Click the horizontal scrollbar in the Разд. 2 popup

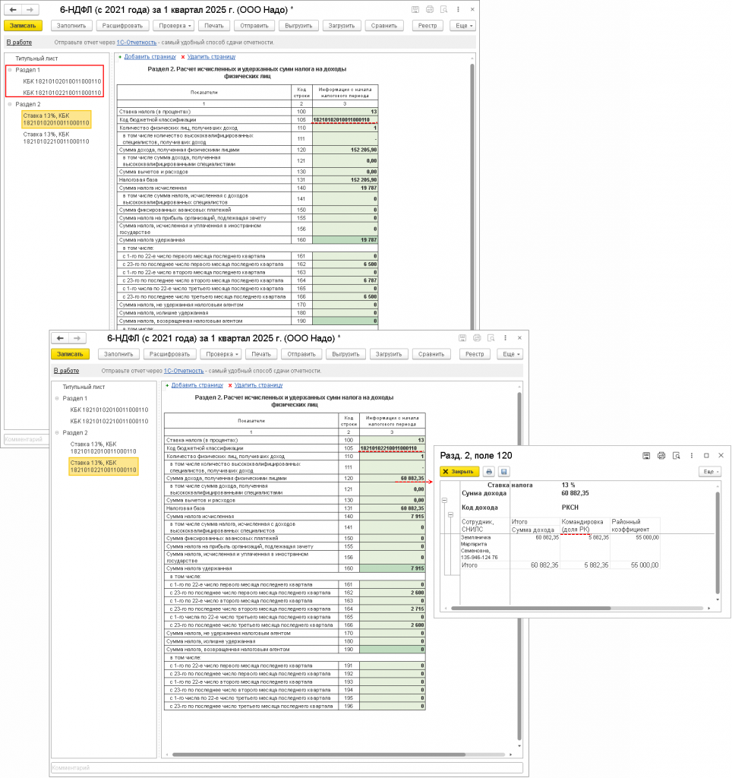click(x=531, y=609)
